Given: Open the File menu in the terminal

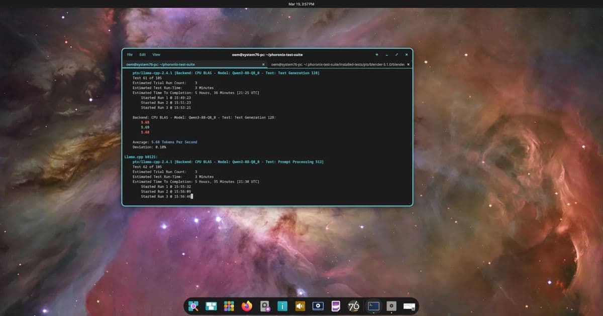Looking at the screenshot, I should click(x=130, y=54).
